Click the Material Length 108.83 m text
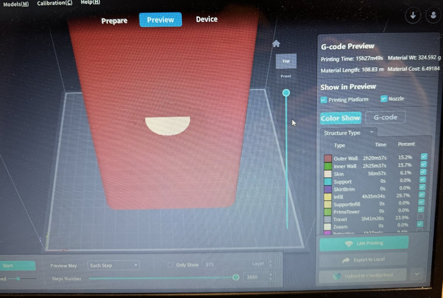This screenshot has height=298, width=443. [x=352, y=70]
